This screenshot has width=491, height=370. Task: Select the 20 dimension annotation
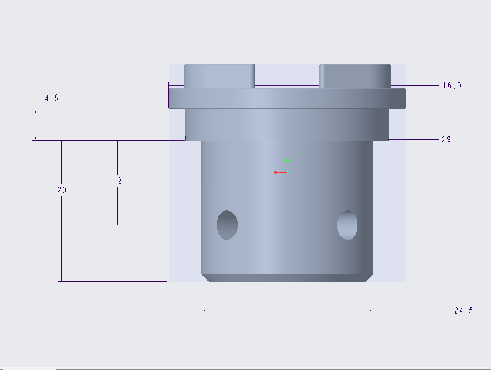coord(61,190)
